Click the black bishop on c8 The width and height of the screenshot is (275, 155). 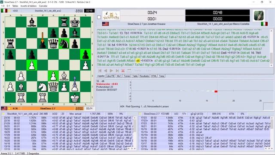click(32, 22)
